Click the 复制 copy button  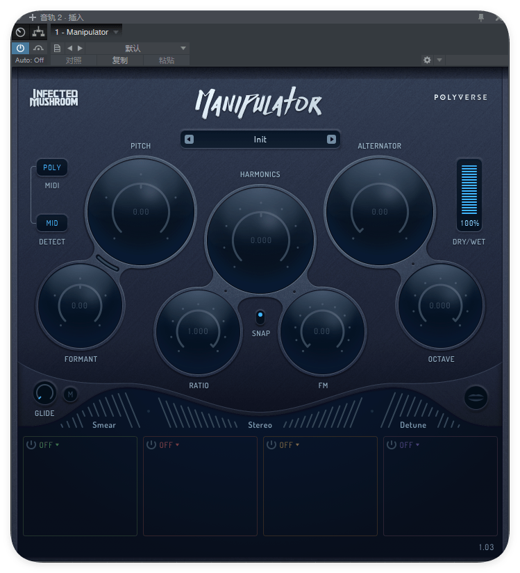(x=120, y=60)
